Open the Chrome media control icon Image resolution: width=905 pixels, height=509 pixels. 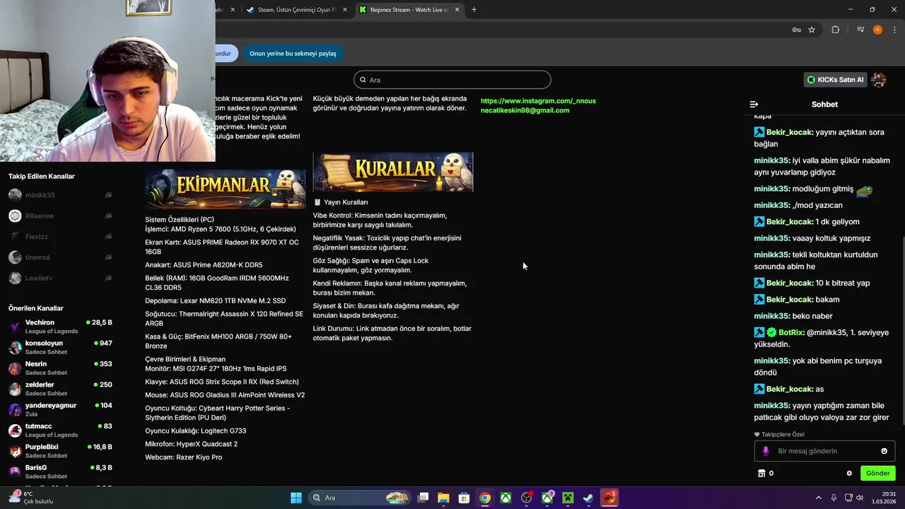tap(860, 30)
